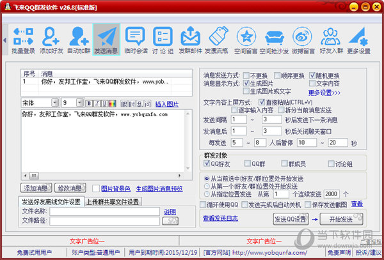
Task: Open the 微博留言 weibo message tool
Action: point(303,40)
